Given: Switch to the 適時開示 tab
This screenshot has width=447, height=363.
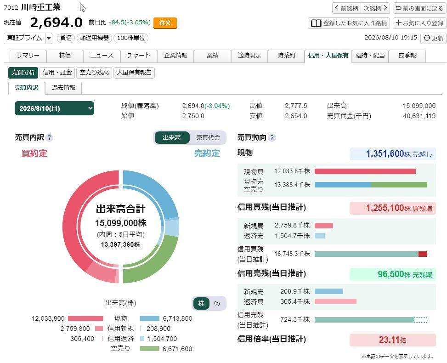Looking at the screenshot, I should point(249,56).
